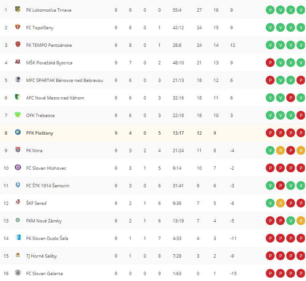Open the MFC SPARTAK Bánovce nad Bebravou link

pos(65,80)
